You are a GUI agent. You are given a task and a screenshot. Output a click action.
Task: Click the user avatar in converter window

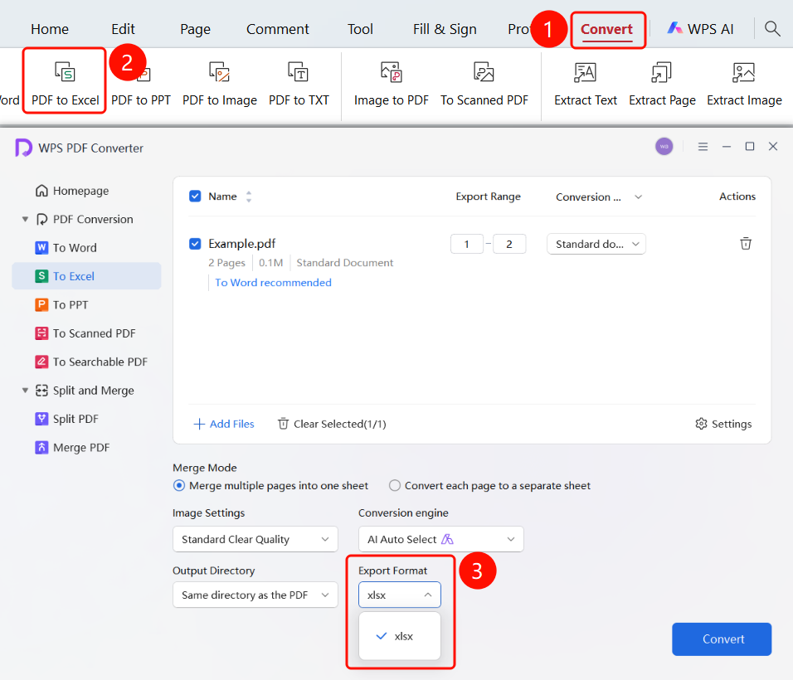664,147
